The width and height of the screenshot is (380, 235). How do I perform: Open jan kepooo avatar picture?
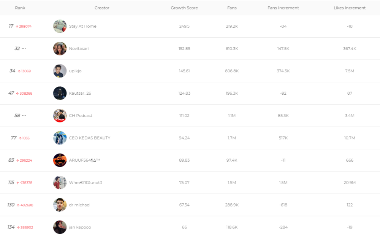pos(60,227)
